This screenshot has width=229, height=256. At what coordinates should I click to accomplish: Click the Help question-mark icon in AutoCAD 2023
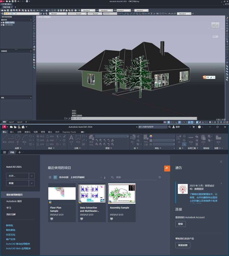pyautogui.click(x=75, y=10)
